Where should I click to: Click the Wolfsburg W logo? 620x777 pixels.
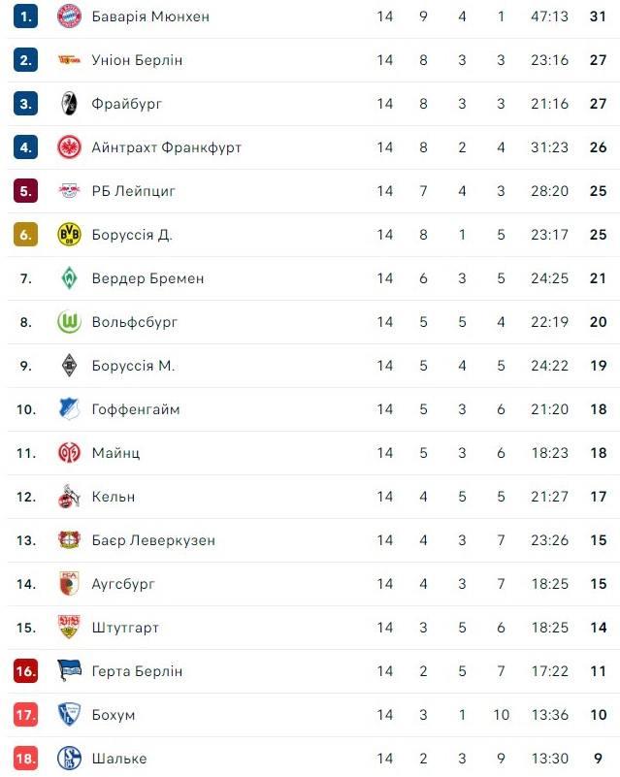[69, 322]
